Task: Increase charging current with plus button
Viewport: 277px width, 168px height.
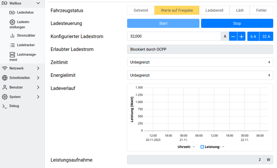Action: tap(241, 36)
